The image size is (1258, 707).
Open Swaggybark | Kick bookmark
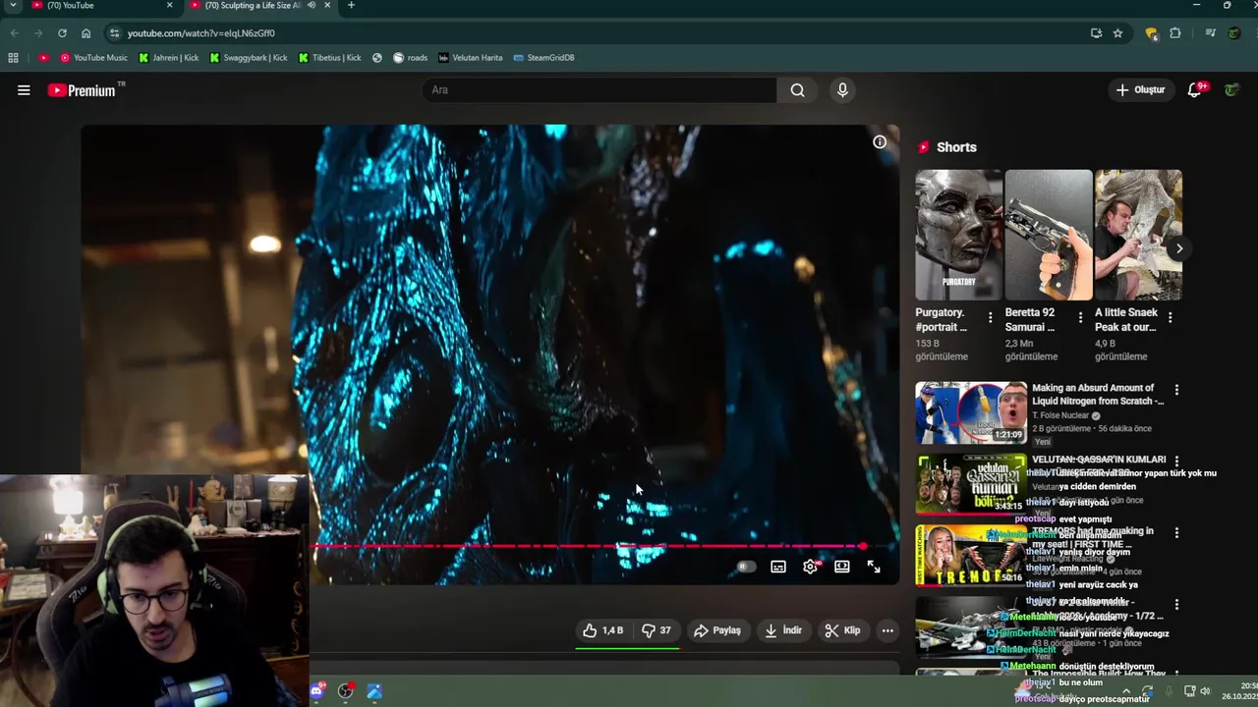(x=249, y=58)
